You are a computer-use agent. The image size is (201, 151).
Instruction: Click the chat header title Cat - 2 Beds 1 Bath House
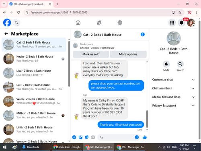pos(102,35)
